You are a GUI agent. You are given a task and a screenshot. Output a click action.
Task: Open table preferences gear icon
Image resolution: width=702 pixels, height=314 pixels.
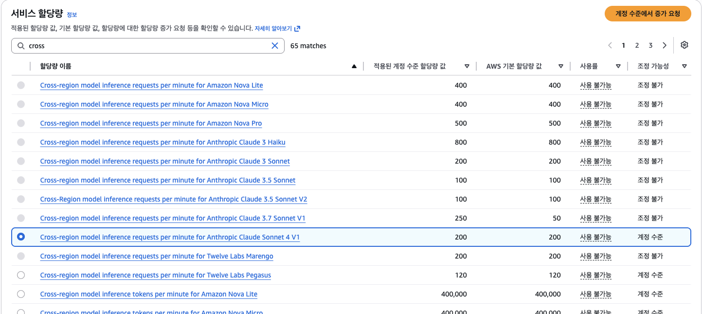pos(684,45)
